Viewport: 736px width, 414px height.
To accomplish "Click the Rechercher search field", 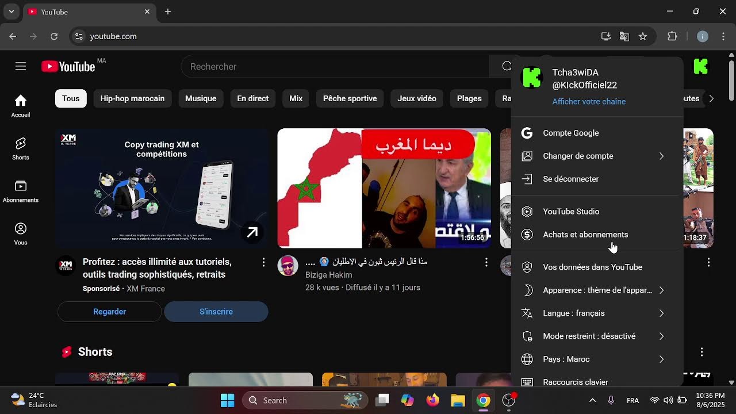I will click(x=335, y=67).
